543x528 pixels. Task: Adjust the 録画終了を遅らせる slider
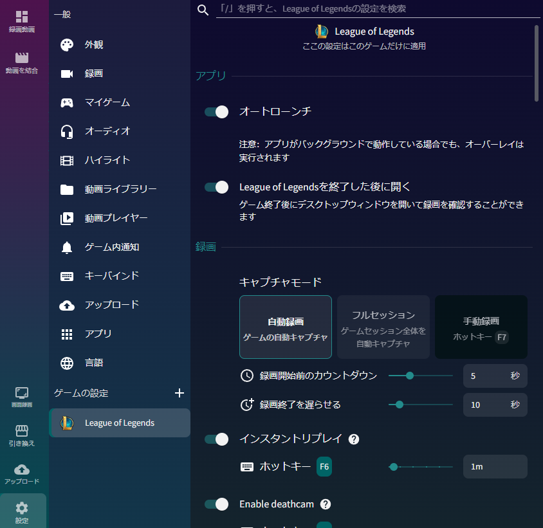pos(420,405)
